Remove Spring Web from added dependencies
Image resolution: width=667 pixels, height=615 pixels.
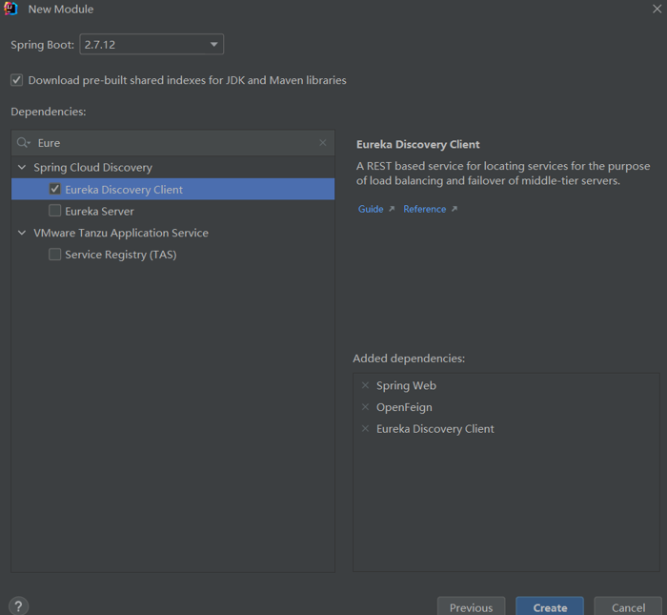[x=366, y=386]
